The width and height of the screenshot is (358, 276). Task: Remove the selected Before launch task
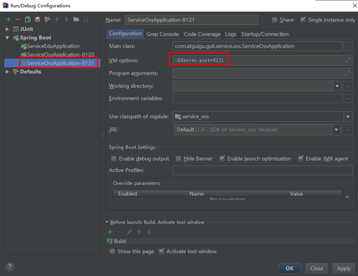pos(120,232)
